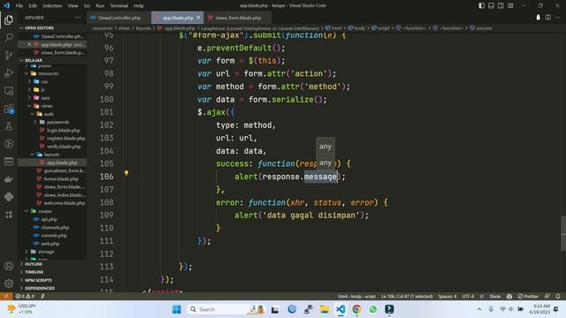Toggle Secondary Side Bar visibility in title bar

[501, 5]
